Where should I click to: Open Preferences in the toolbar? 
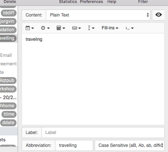pyautogui.click(x=91, y=2)
